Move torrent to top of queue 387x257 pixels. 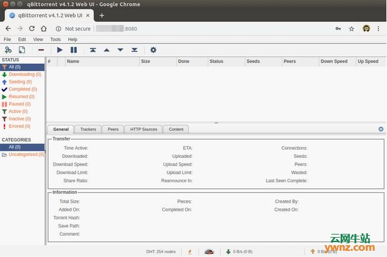(x=93, y=50)
